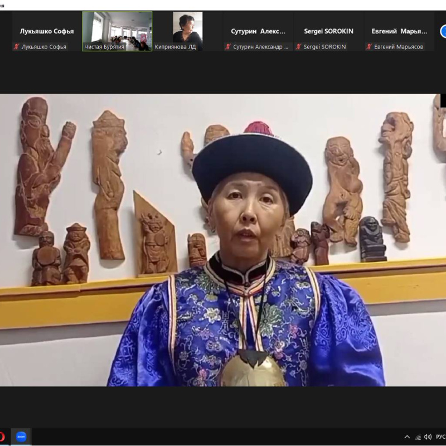The image size is (446, 446).
Task: Click the Zoom icon in the taskbar
Action: click(x=21, y=437)
